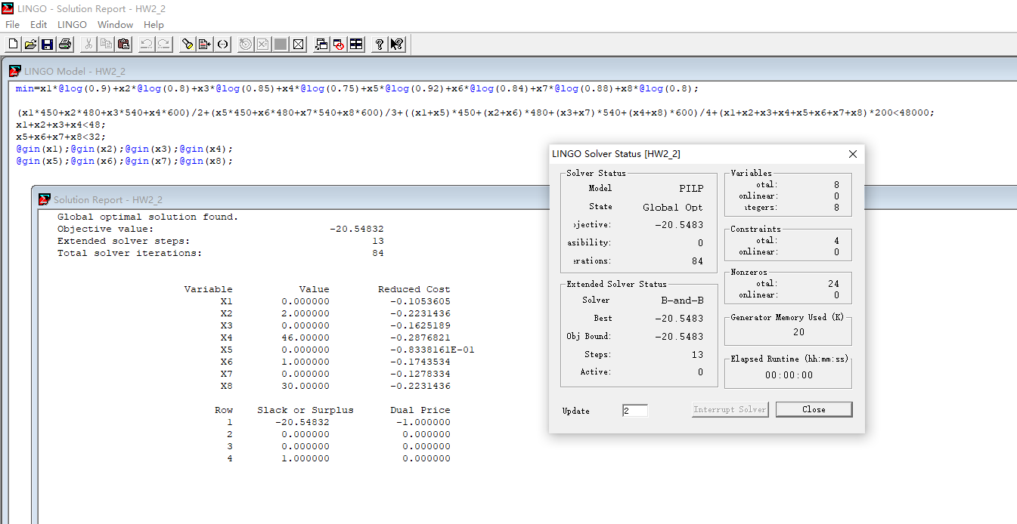The height and width of the screenshot is (524, 1017).
Task: Open a file using the folder icon
Action: [x=30, y=45]
